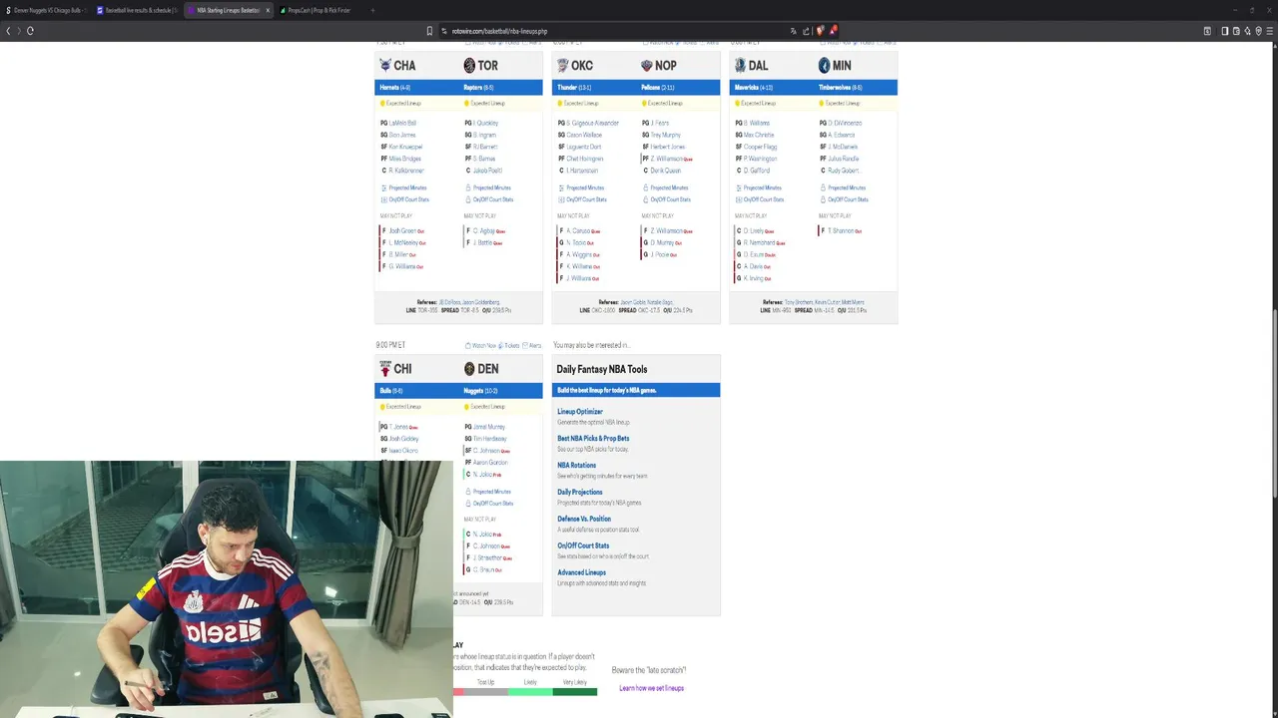Select player S. Gilgeous-Alexander
1278x718 pixels.
tap(593, 123)
